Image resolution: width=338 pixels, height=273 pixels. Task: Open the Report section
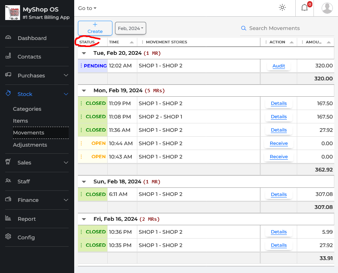(x=27, y=219)
